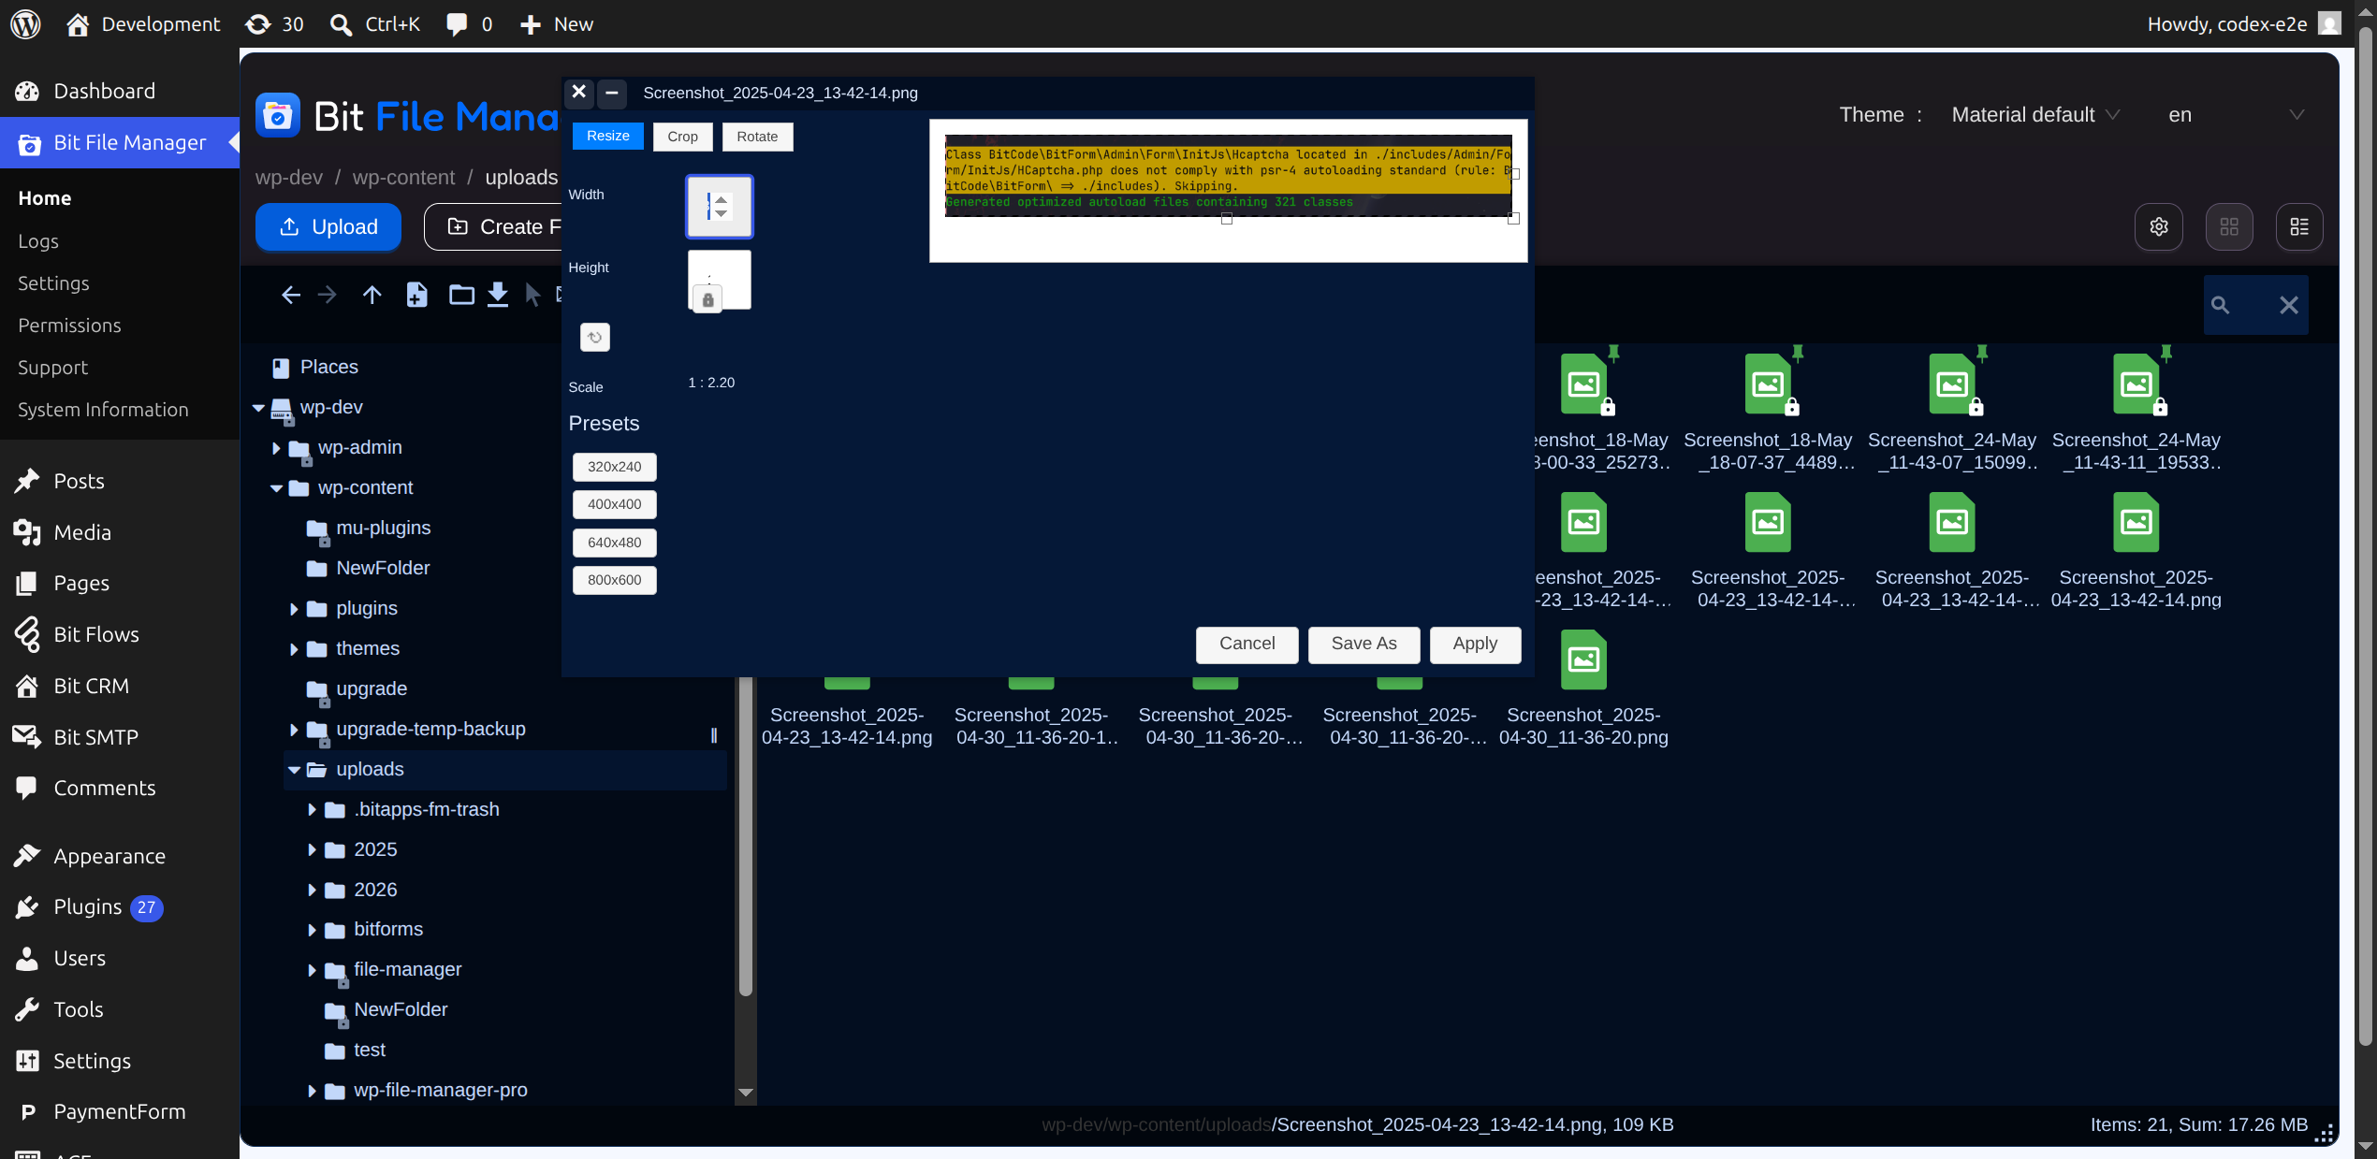The height and width of the screenshot is (1159, 2377).
Task: Switch to the Resize tab
Action: point(608,137)
